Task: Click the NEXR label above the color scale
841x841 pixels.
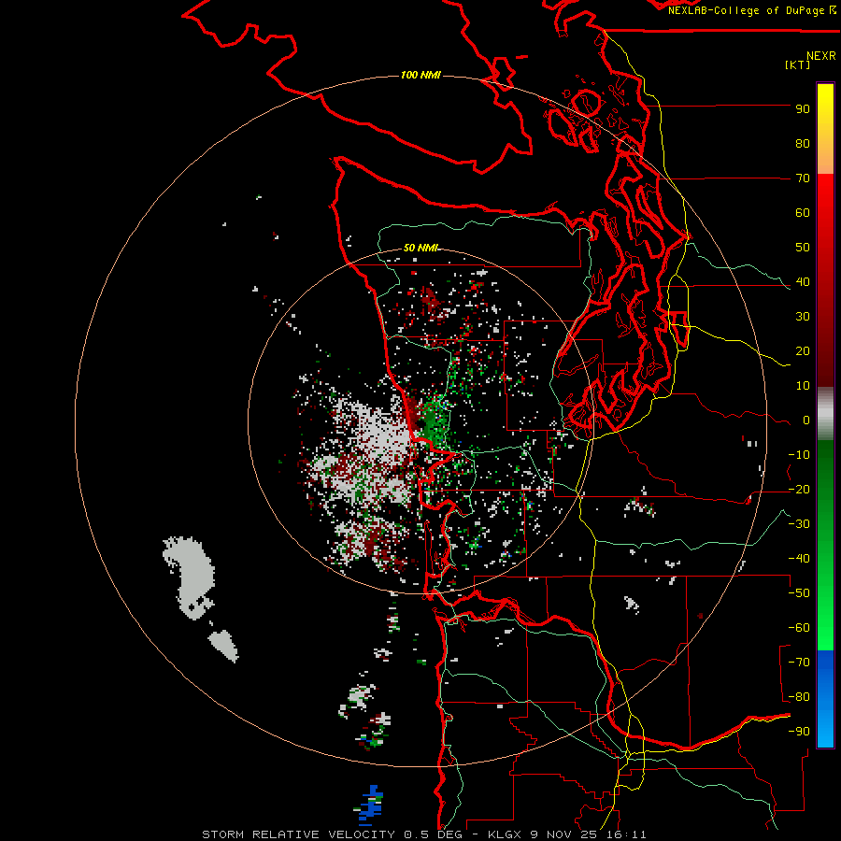Action: (821, 56)
